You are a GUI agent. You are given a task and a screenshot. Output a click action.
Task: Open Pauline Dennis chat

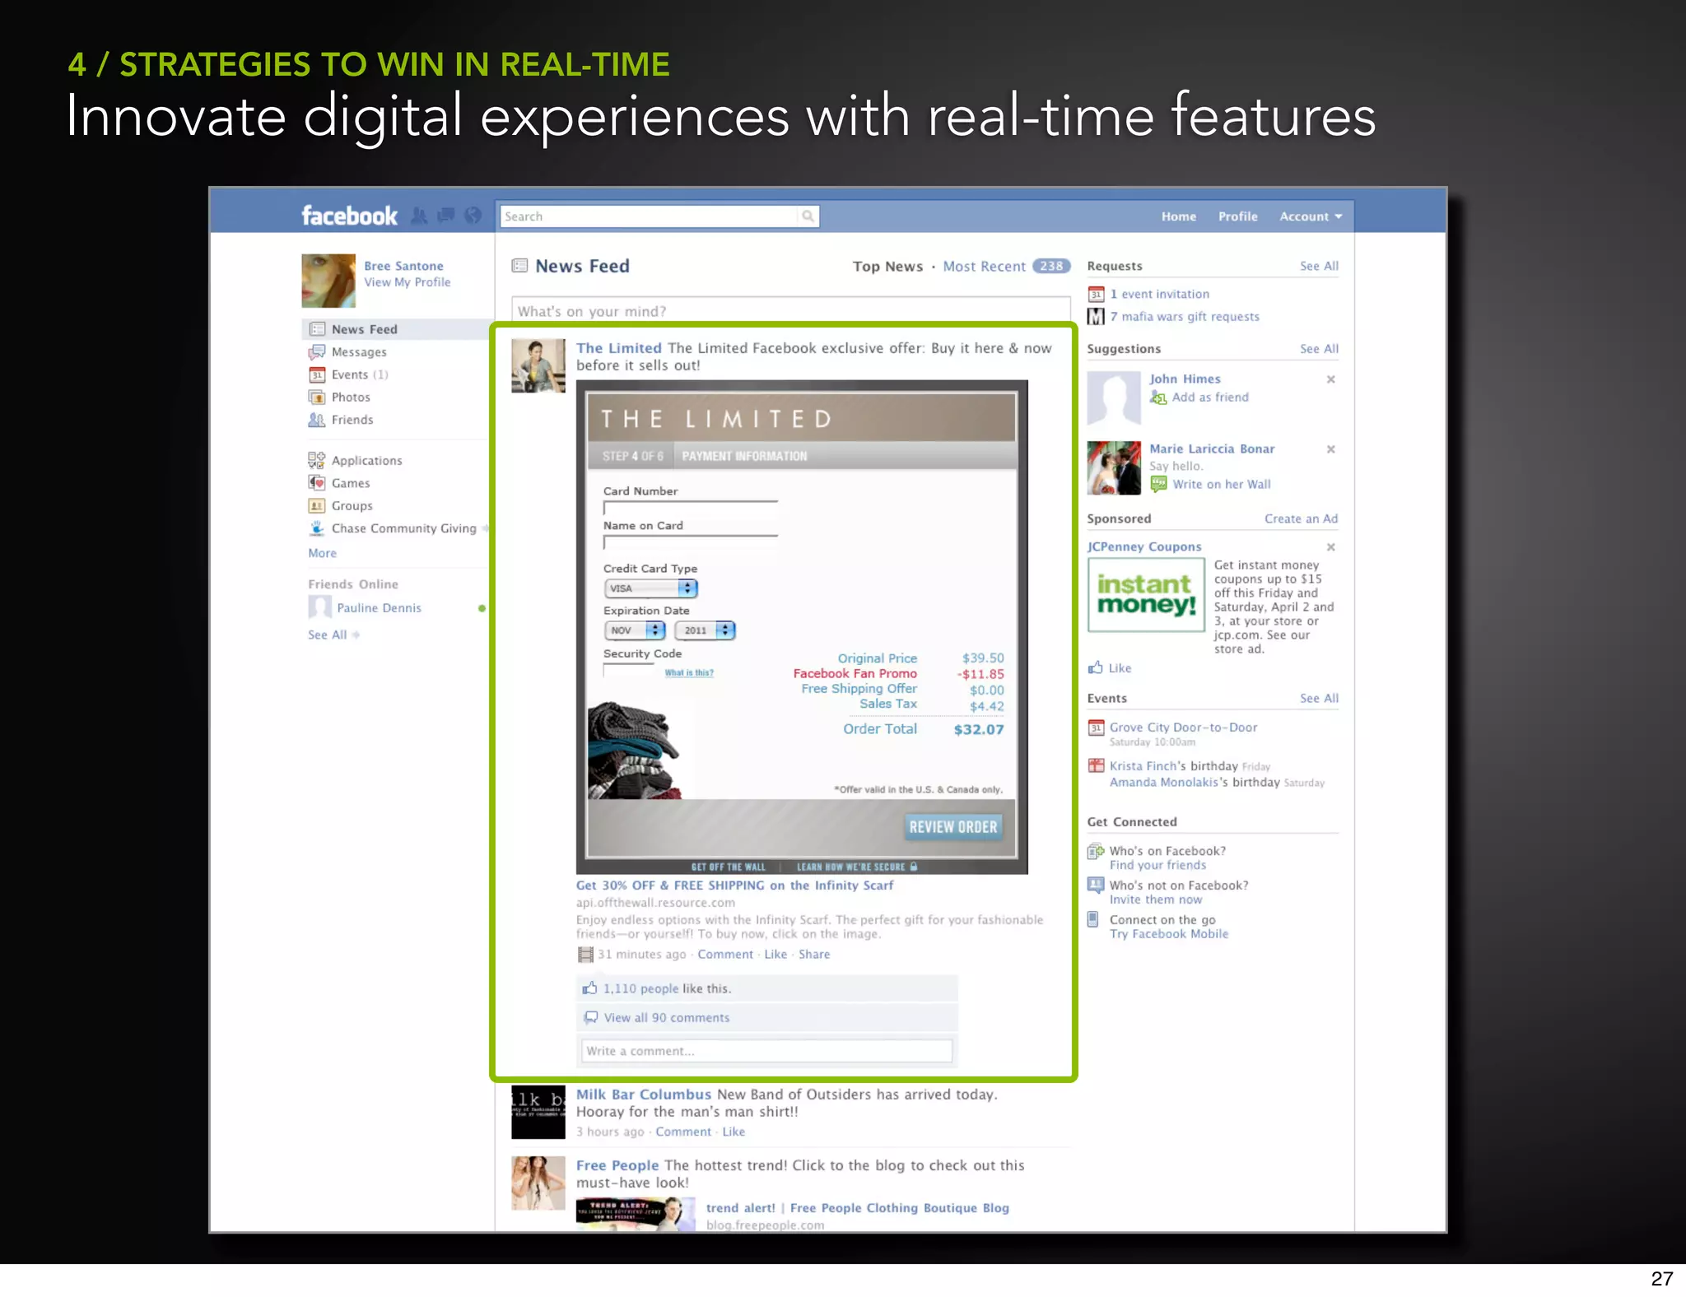[x=379, y=608]
